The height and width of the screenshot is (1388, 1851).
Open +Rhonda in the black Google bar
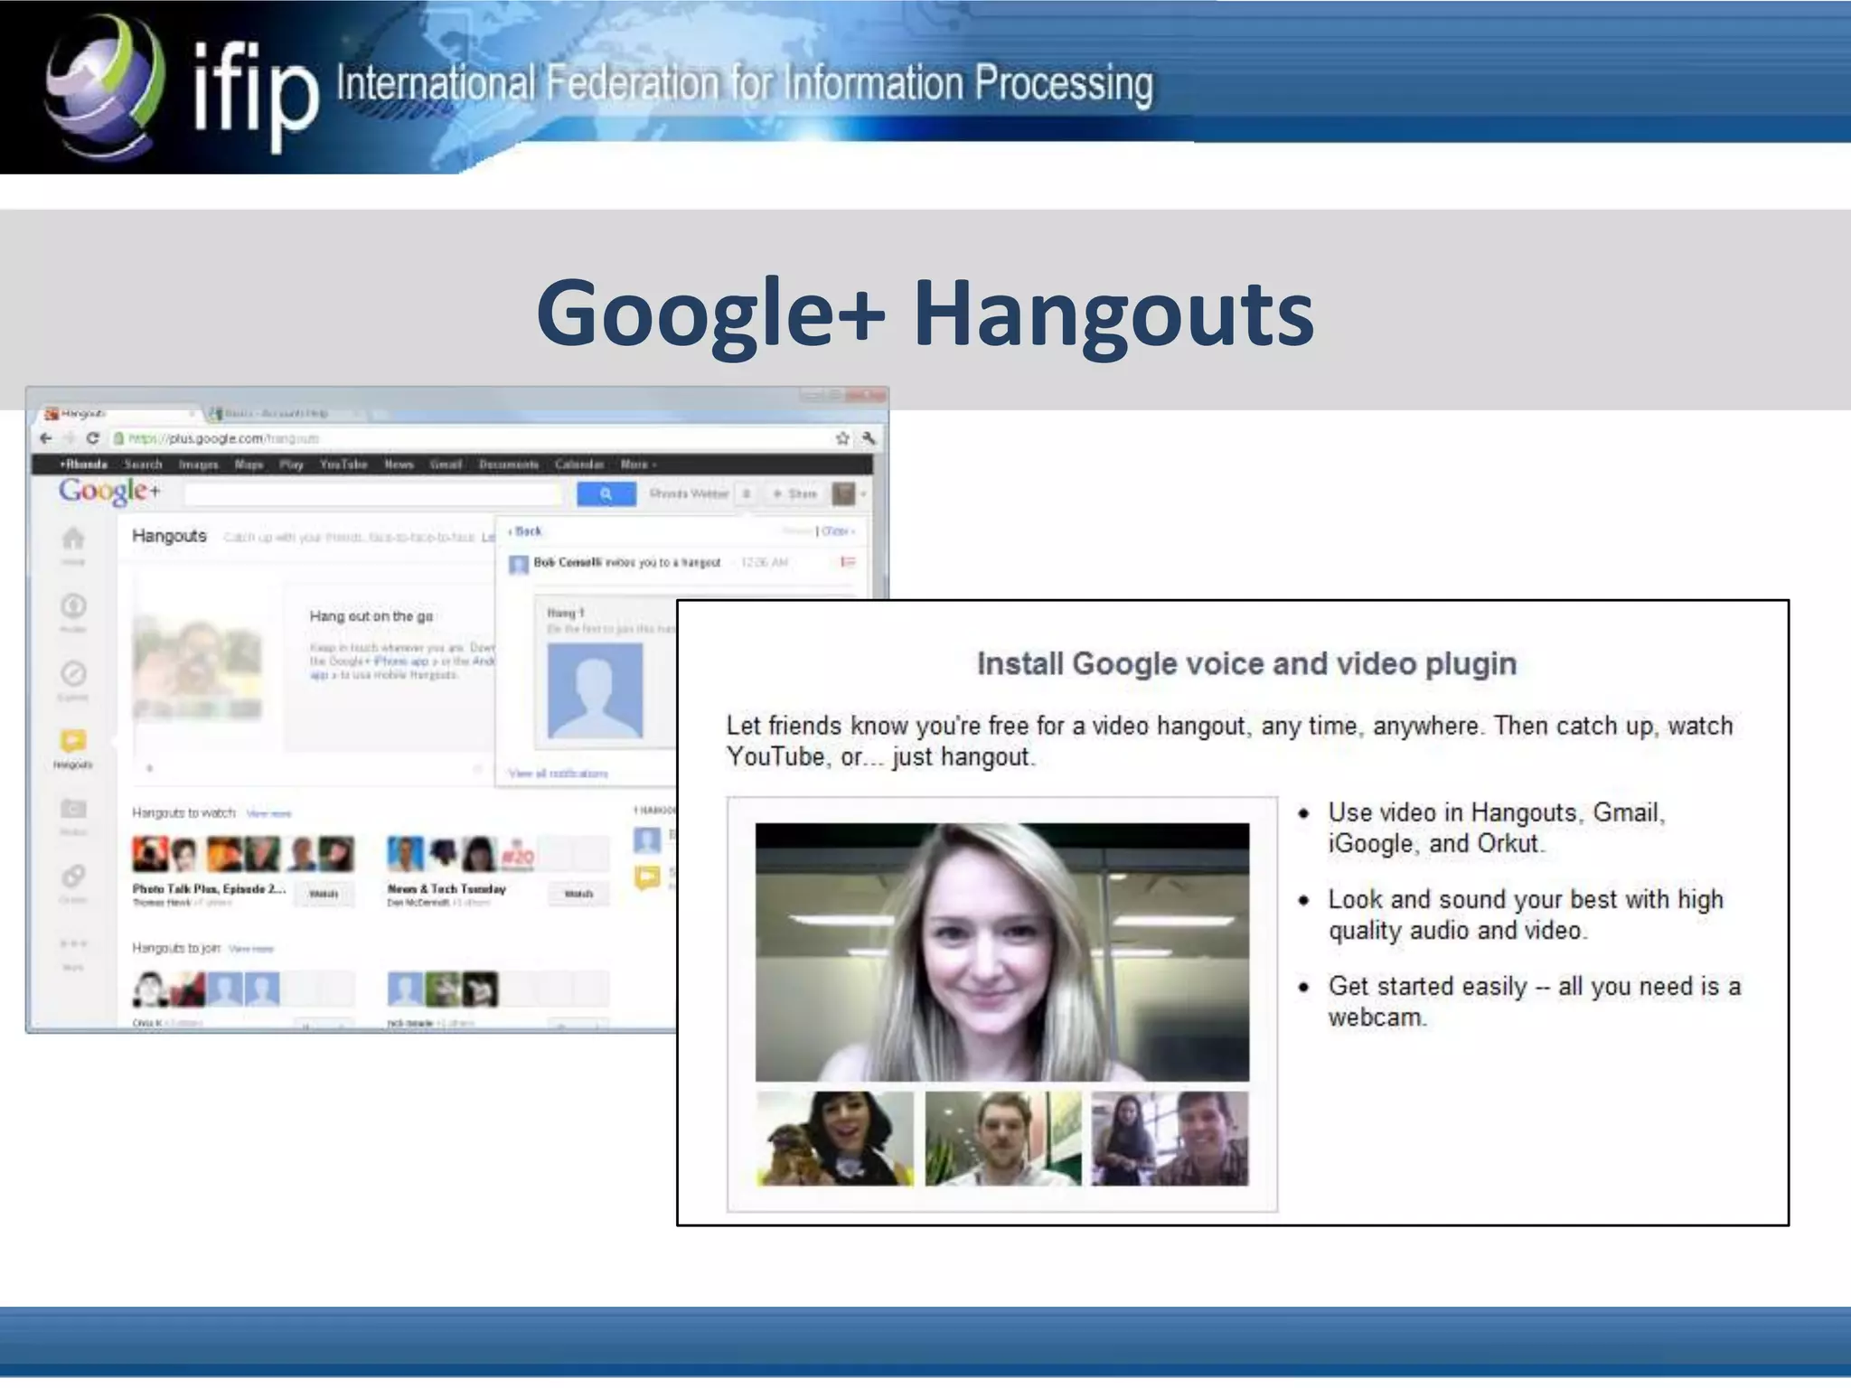84,464
